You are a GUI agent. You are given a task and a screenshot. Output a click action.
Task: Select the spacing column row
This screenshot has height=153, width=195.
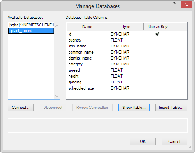[126, 82]
